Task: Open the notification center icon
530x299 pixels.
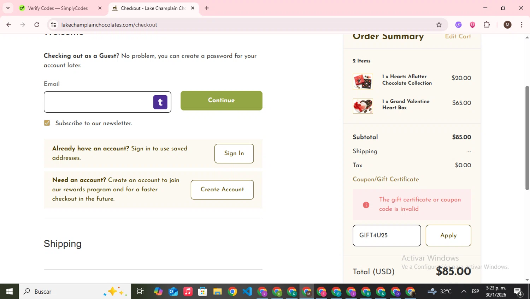Action: point(518,292)
